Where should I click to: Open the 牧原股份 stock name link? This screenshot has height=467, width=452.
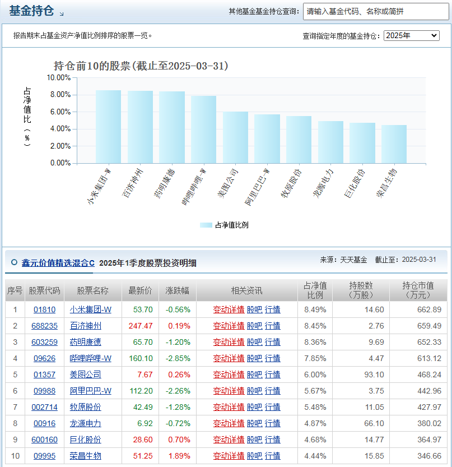point(85,407)
